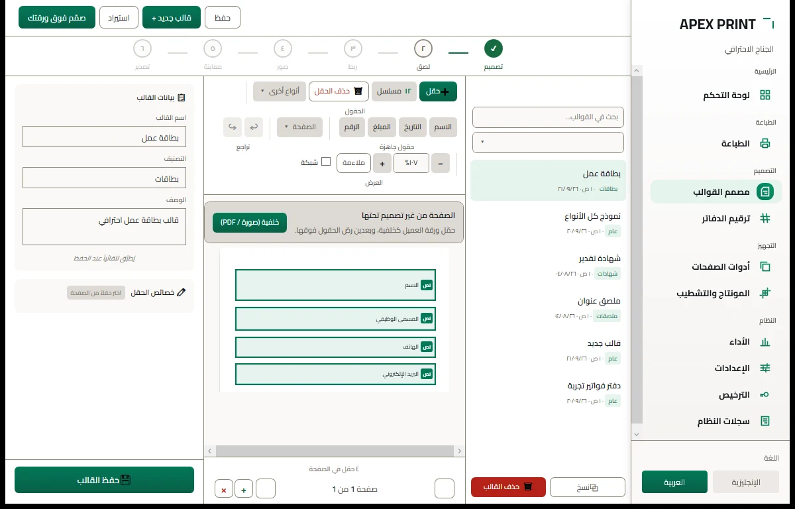
Task: Click the ملاءمة fit button
Action: point(354,163)
